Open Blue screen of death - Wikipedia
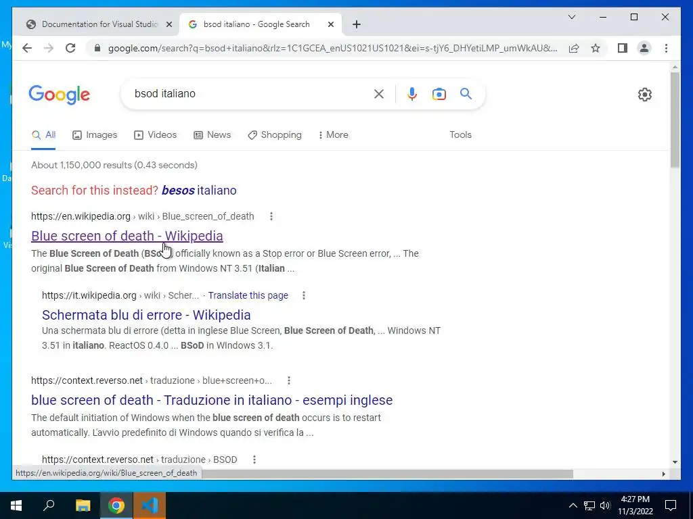This screenshot has height=519, width=693. pos(127,236)
